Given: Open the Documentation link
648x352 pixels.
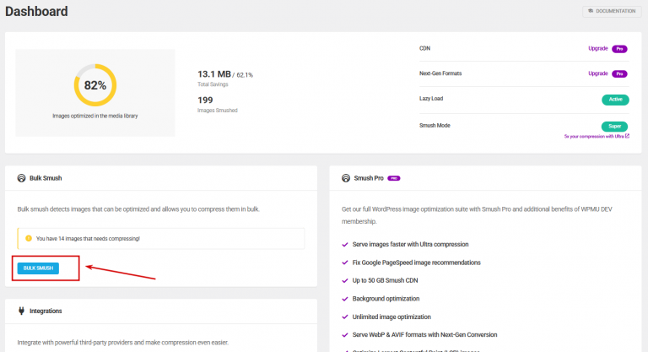Looking at the screenshot, I should 612,11.
